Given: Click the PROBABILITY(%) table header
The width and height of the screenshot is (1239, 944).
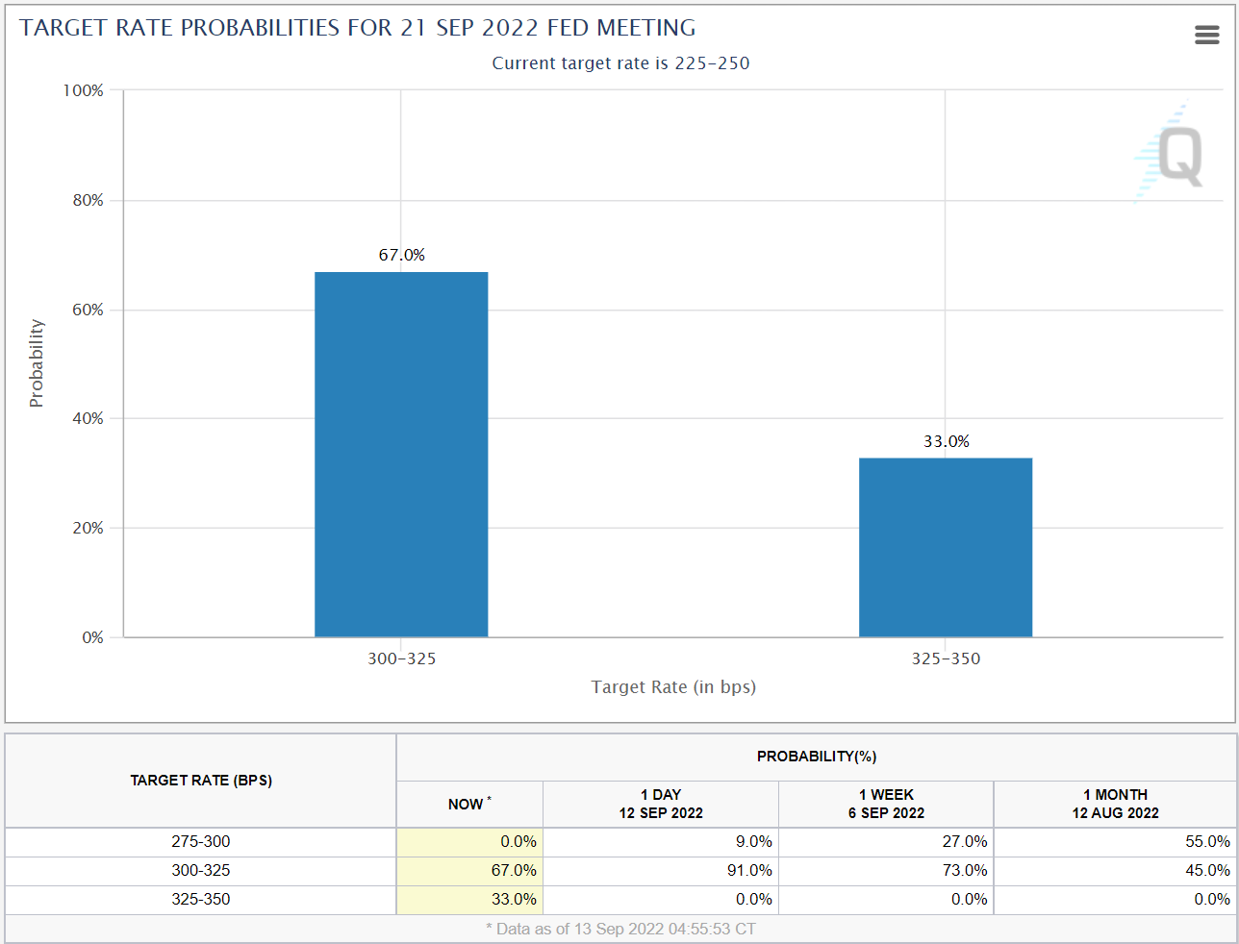Looking at the screenshot, I should 817,757.
